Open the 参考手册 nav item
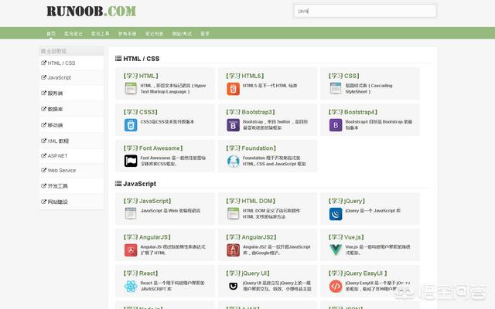This screenshot has width=495, height=309. coord(127,33)
